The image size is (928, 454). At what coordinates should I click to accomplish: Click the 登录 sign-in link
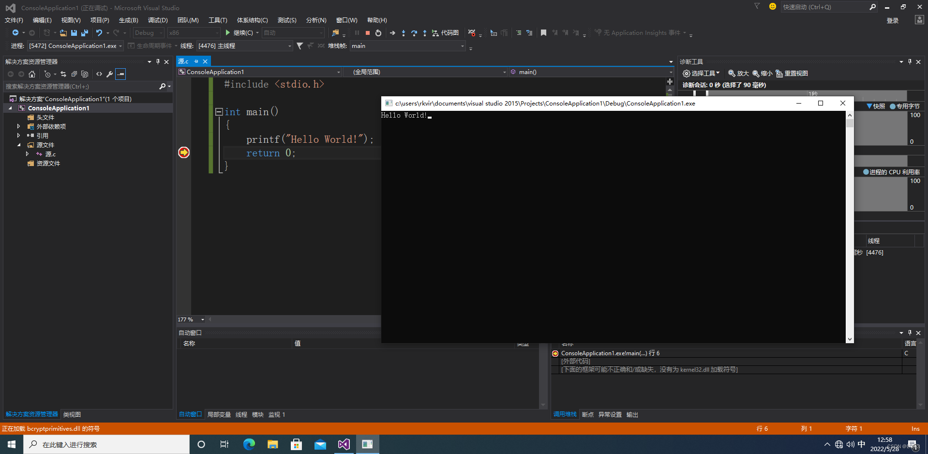coord(893,20)
